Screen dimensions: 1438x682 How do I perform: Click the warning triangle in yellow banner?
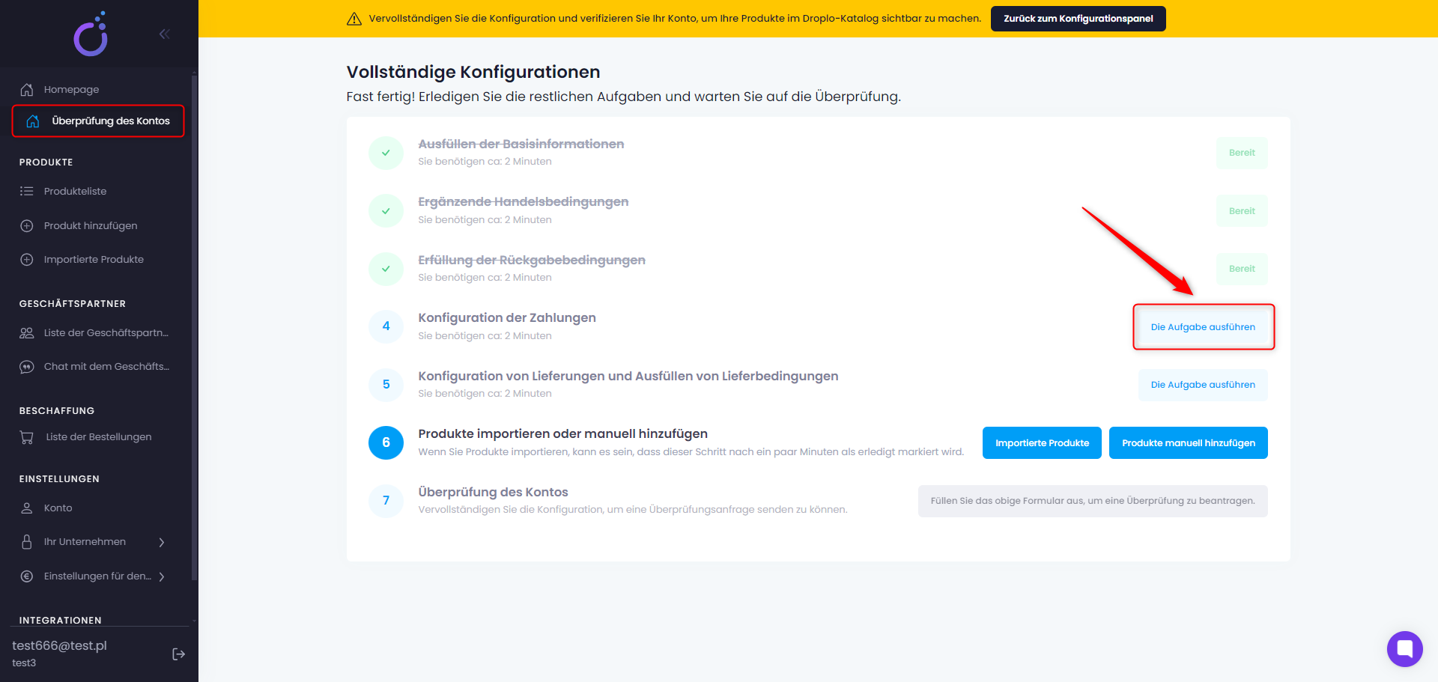(354, 19)
